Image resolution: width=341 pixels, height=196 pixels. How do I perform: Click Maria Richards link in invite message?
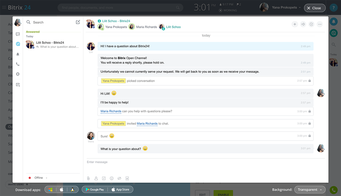click(x=147, y=123)
